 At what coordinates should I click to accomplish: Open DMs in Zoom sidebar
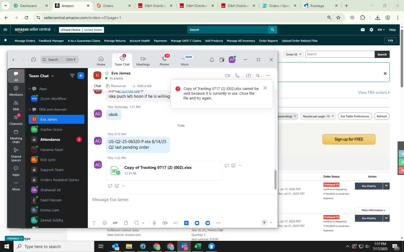pyautogui.click(x=16, y=105)
